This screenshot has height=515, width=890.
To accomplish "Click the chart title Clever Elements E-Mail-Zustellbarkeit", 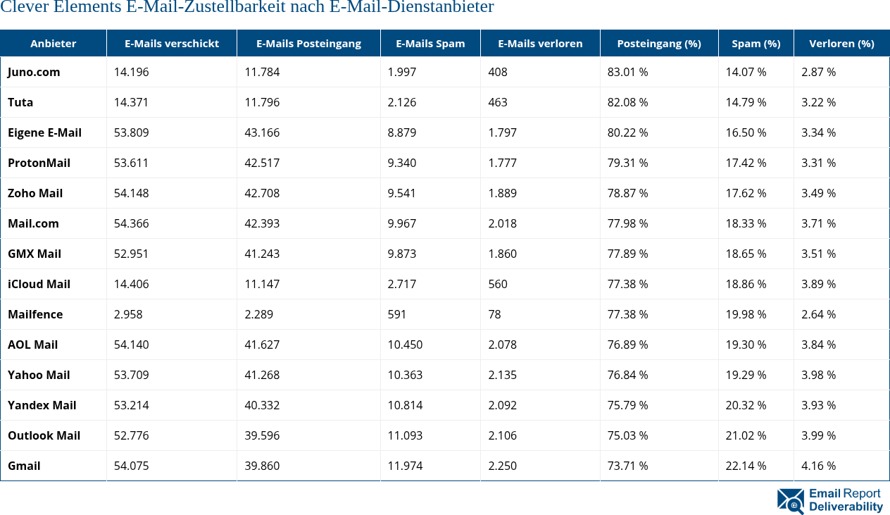I will (x=247, y=8).
